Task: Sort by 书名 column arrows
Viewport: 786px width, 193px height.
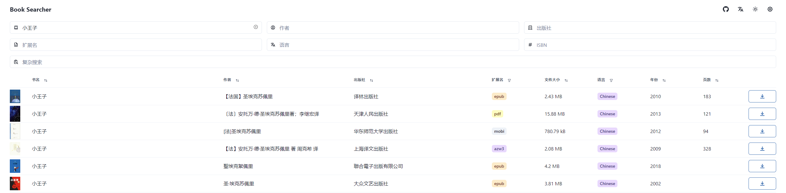Action: pos(45,80)
